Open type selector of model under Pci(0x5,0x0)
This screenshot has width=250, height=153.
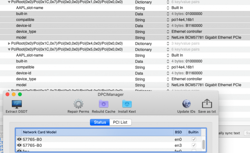pos(168,85)
